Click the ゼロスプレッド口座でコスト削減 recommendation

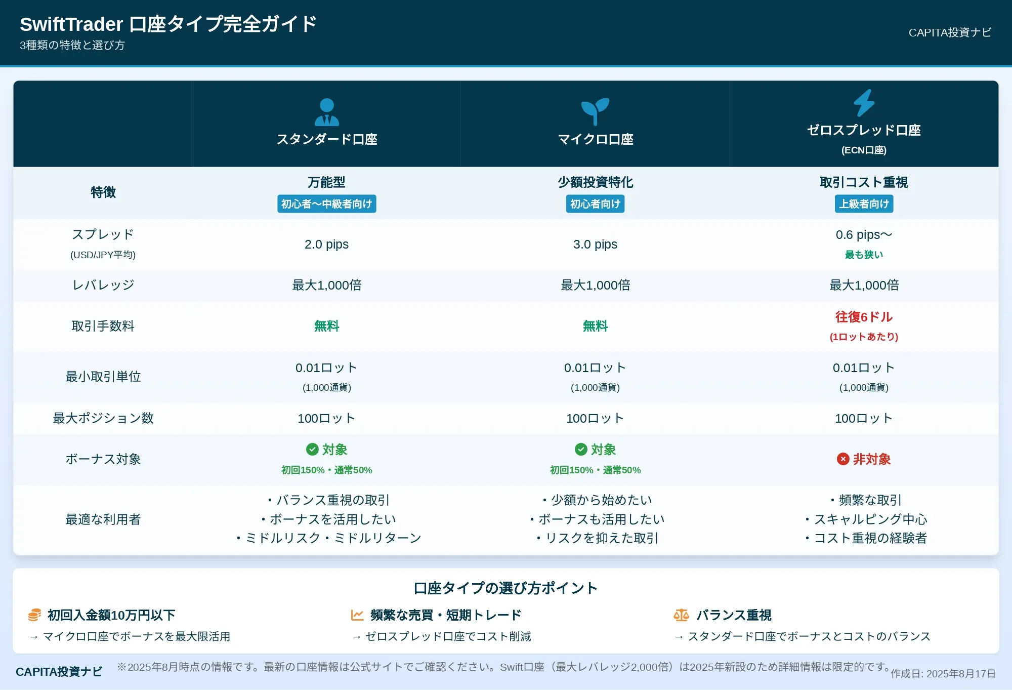pyautogui.click(x=442, y=636)
